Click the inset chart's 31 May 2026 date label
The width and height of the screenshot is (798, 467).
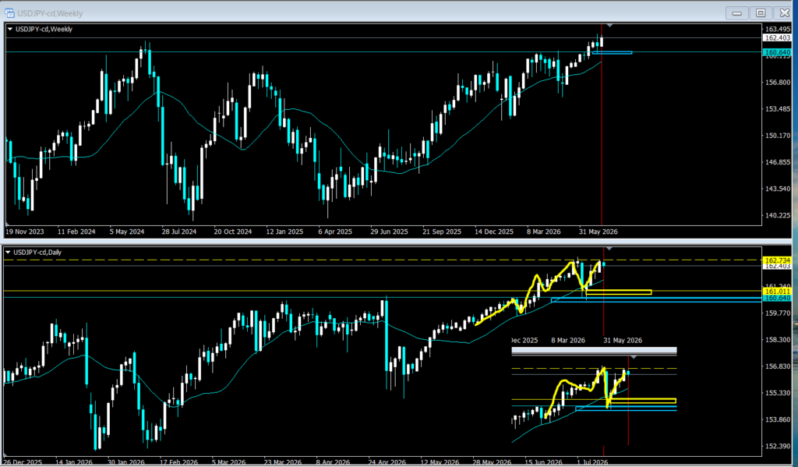pyautogui.click(x=623, y=340)
